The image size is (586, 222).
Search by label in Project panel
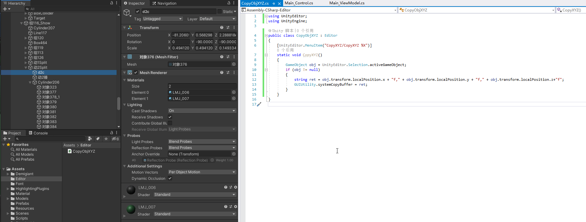point(98,139)
